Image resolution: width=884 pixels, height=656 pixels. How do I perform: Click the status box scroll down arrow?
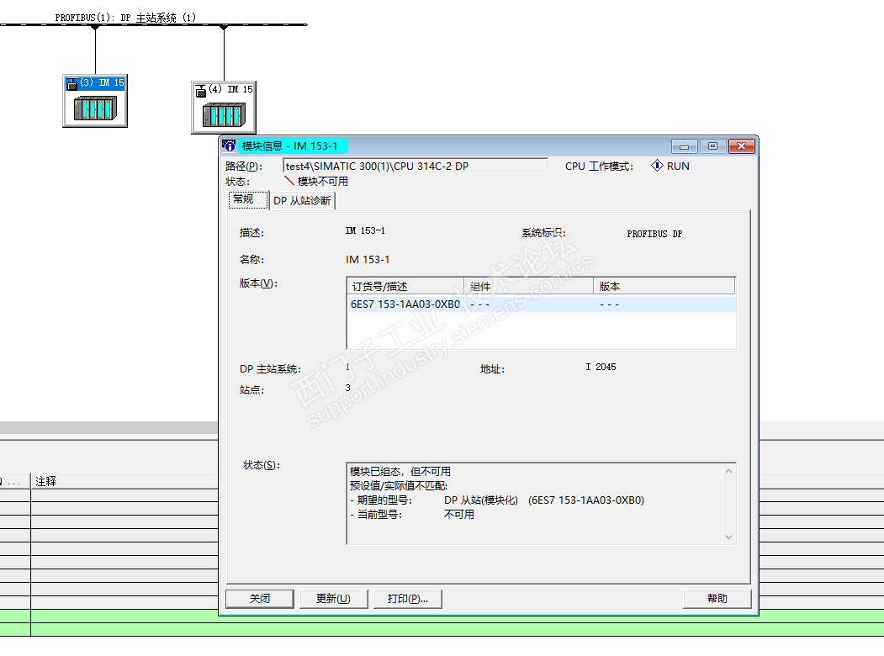728,537
